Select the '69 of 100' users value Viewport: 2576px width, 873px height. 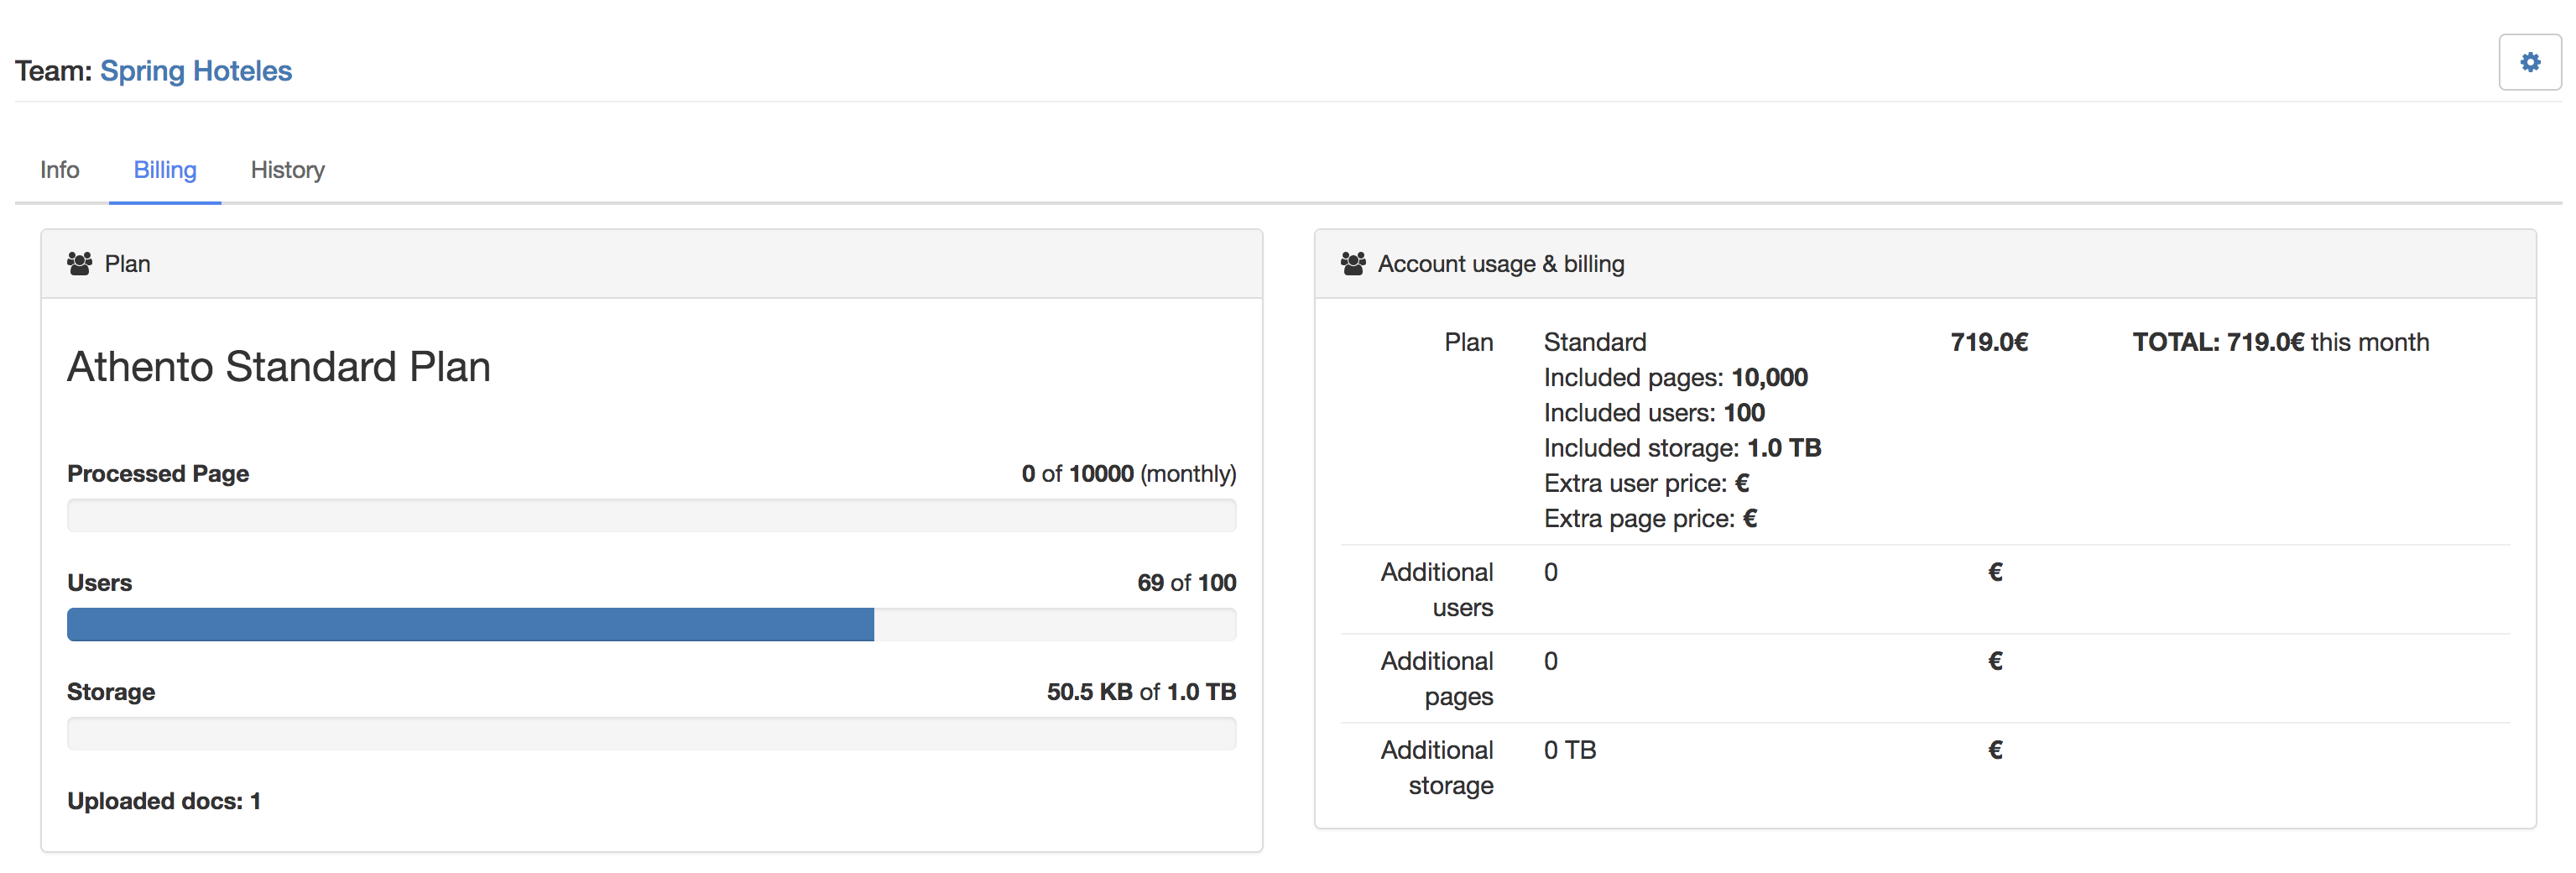[1187, 583]
